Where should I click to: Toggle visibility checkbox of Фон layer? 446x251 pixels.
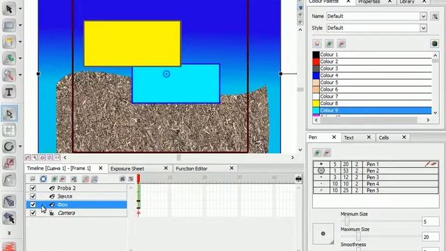tap(33, 204)
